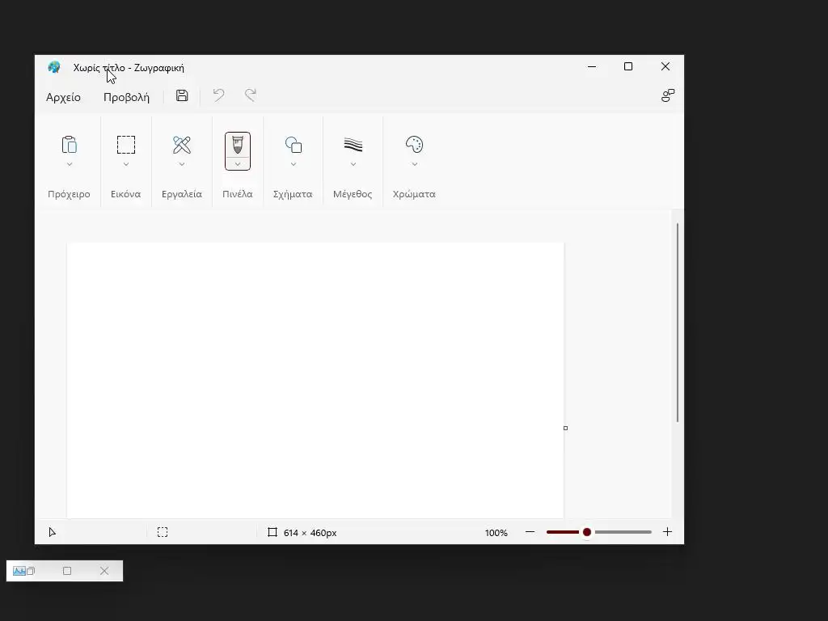
Task: Click the Χρώματα label
Action: tap(415, 194)
